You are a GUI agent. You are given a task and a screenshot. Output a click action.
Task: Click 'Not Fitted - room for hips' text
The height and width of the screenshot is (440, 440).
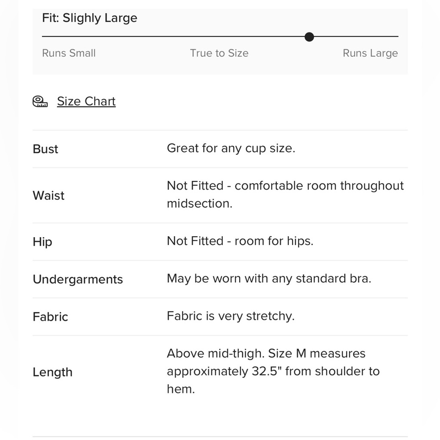tap(240, 241)
